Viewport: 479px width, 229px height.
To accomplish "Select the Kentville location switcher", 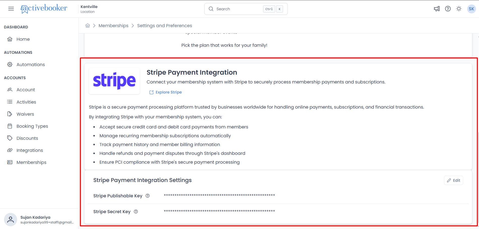I will pos(89,9).
